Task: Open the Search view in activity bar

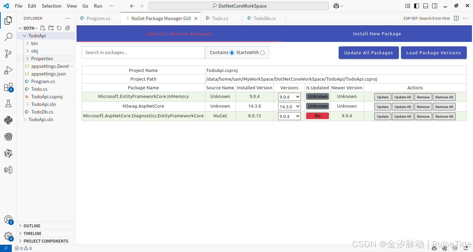Action: click(8, 37)
